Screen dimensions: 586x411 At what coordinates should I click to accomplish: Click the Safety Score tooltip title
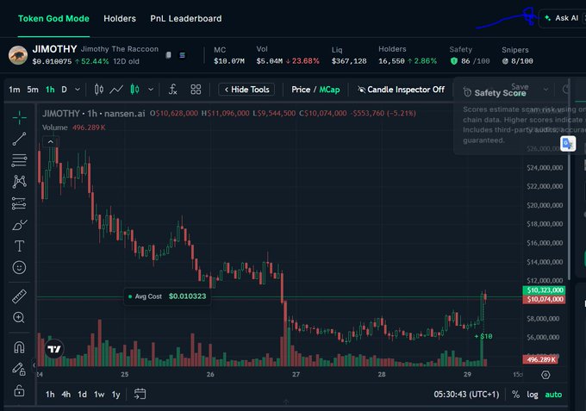pyautogui.click(x=500, y=93)
